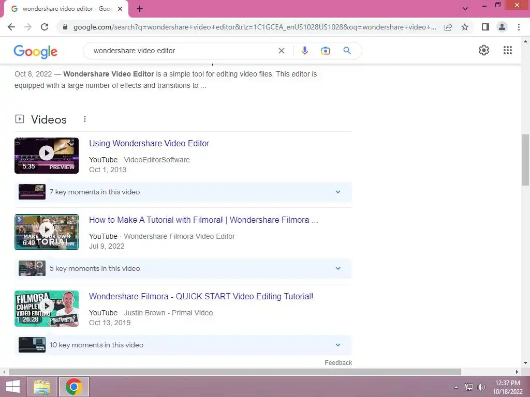Open Filmora QUICK START tutorial link
Viewport: 530px width, 397px height.
coord(201,296)
